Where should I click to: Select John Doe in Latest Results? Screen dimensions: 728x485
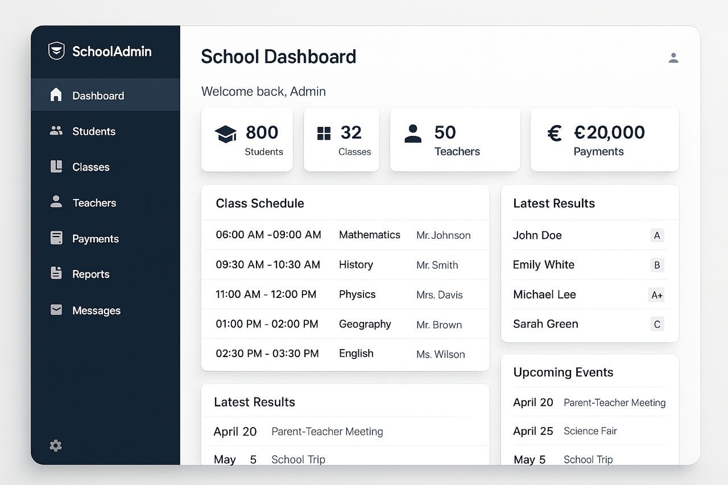pos(537,235)
